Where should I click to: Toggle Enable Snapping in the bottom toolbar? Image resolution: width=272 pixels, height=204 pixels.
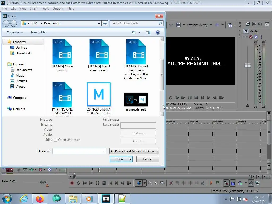[x=226, y=183]
